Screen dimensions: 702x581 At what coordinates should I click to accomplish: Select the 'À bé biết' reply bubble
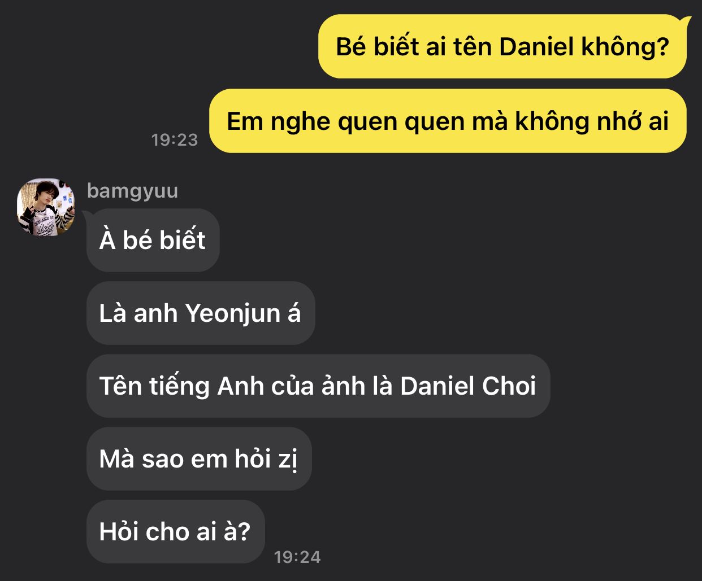pos(153,240)
